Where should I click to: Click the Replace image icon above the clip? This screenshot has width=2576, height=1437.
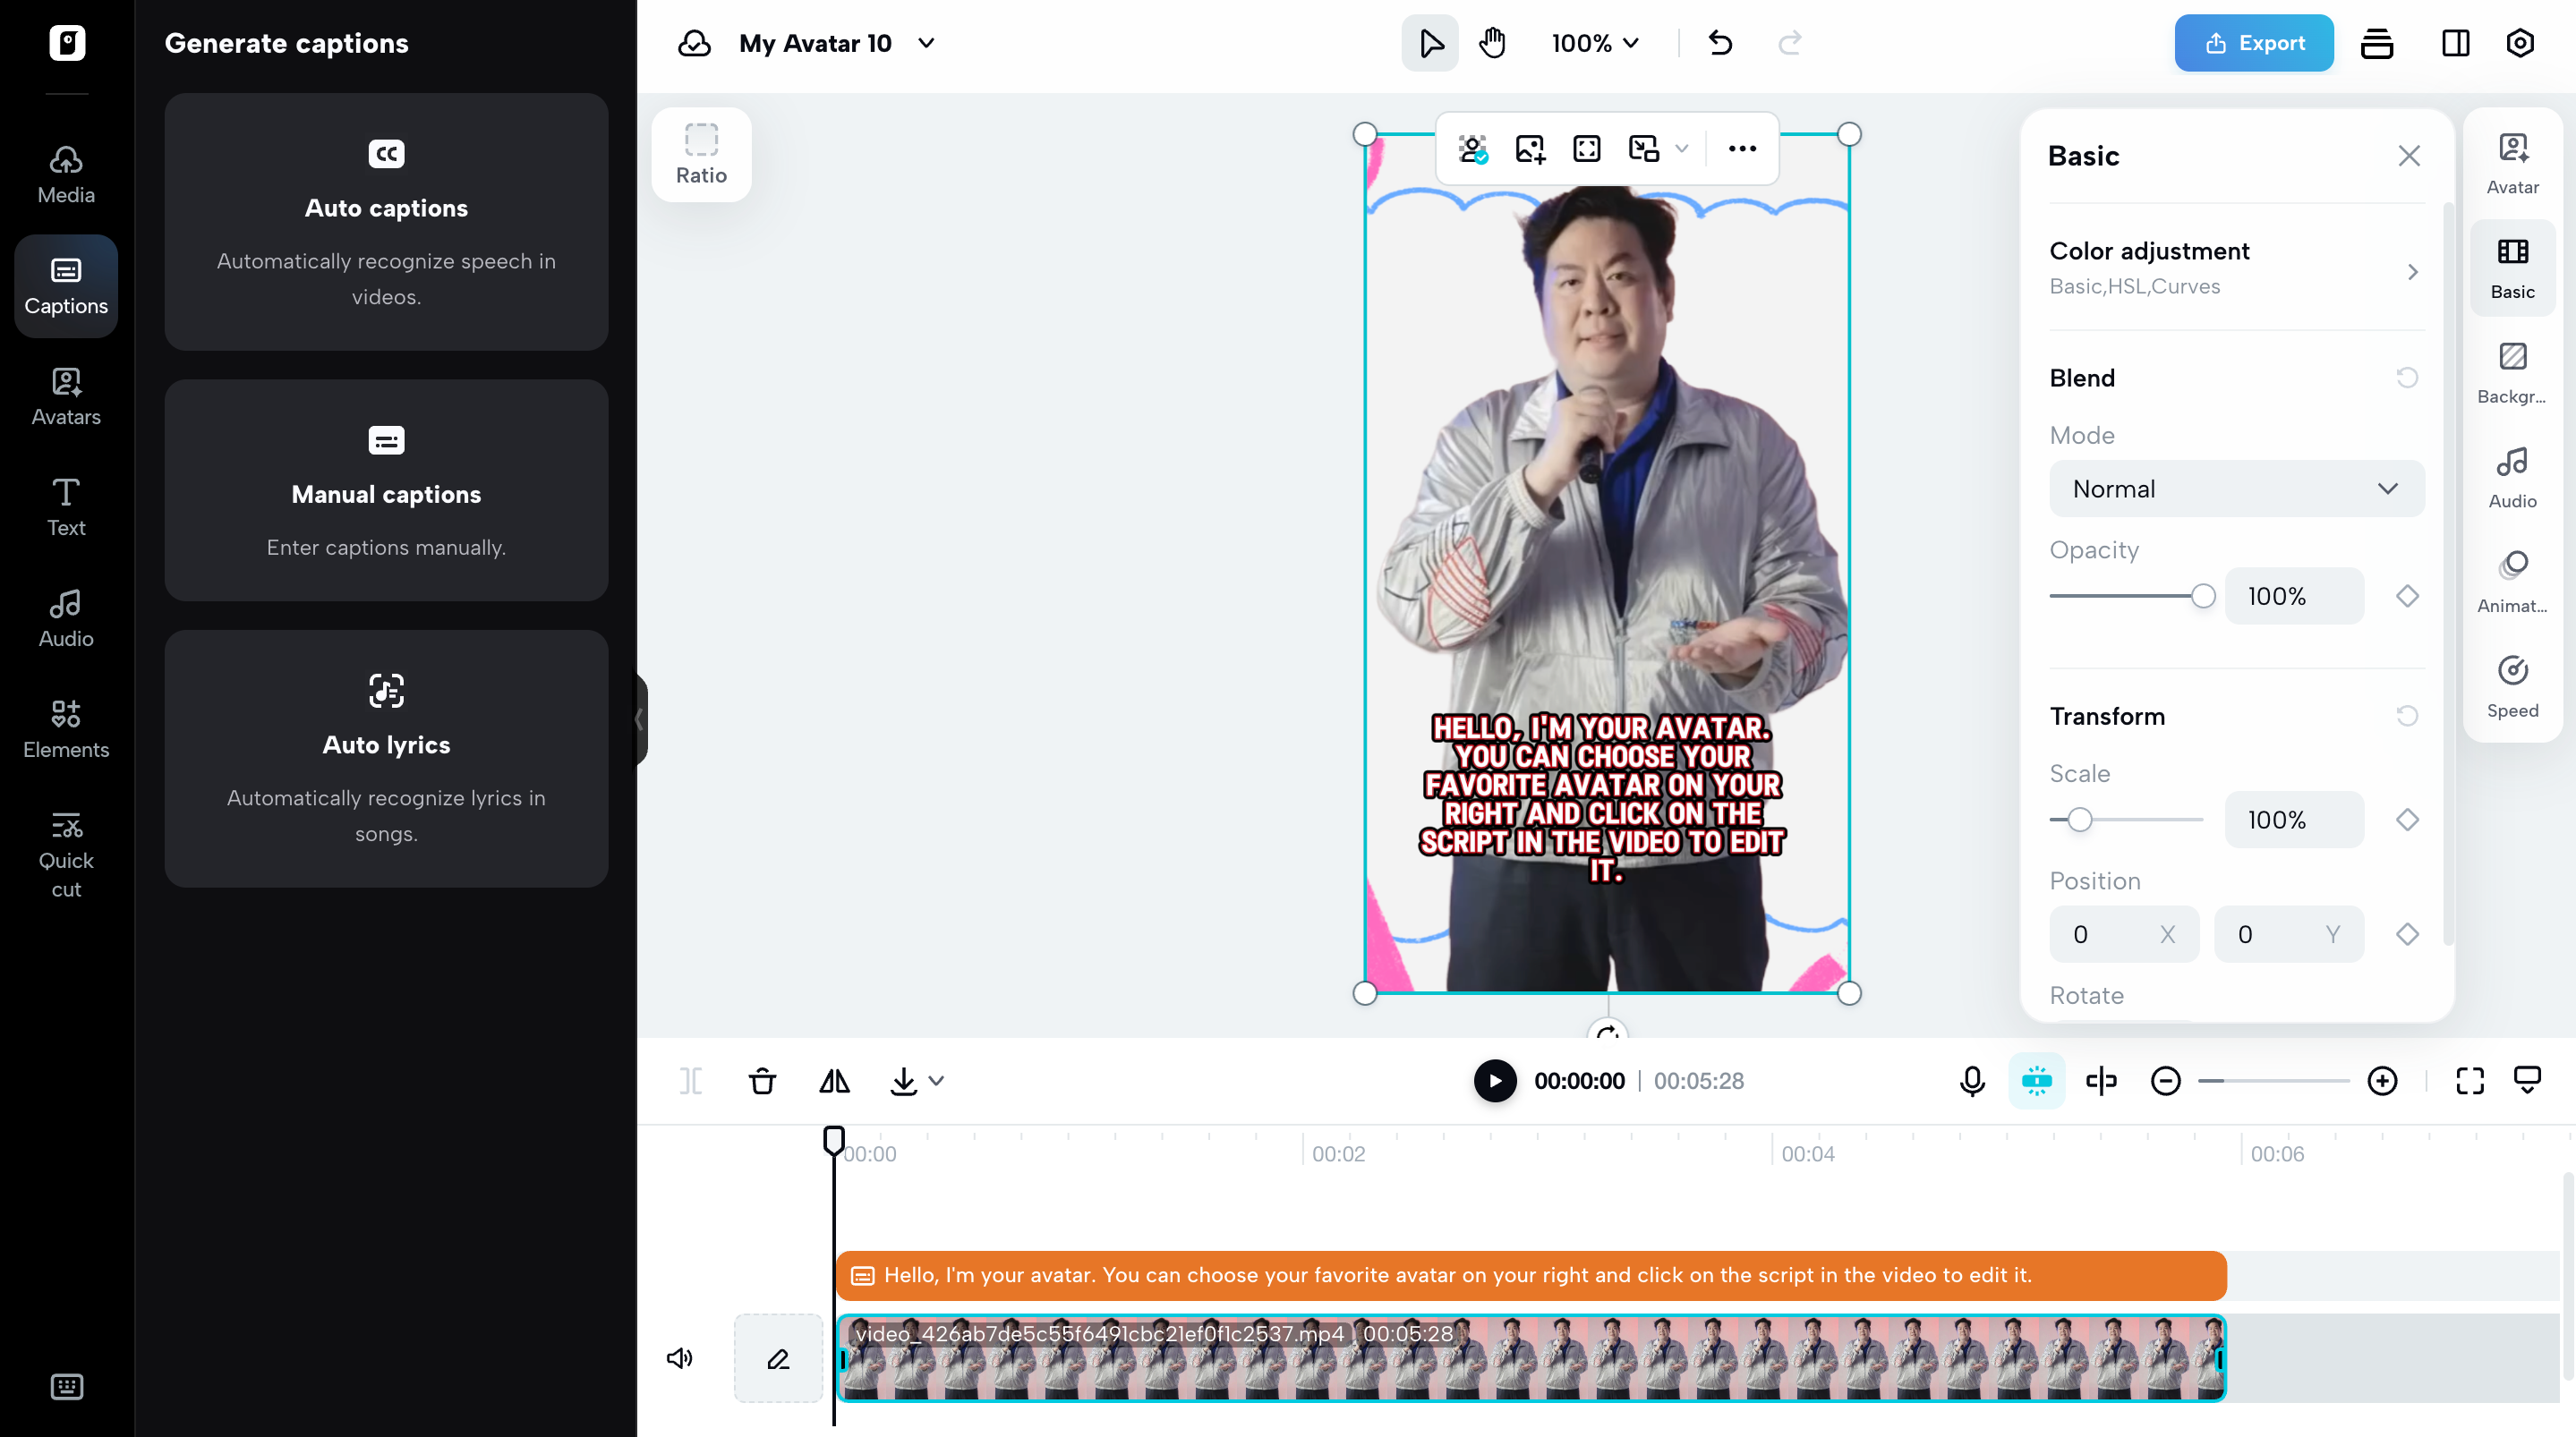coord(1530,148)
